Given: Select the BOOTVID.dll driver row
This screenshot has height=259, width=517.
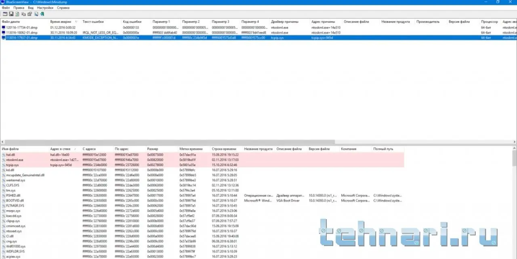Looking at the screenshot, I should [x=202, y=200].
